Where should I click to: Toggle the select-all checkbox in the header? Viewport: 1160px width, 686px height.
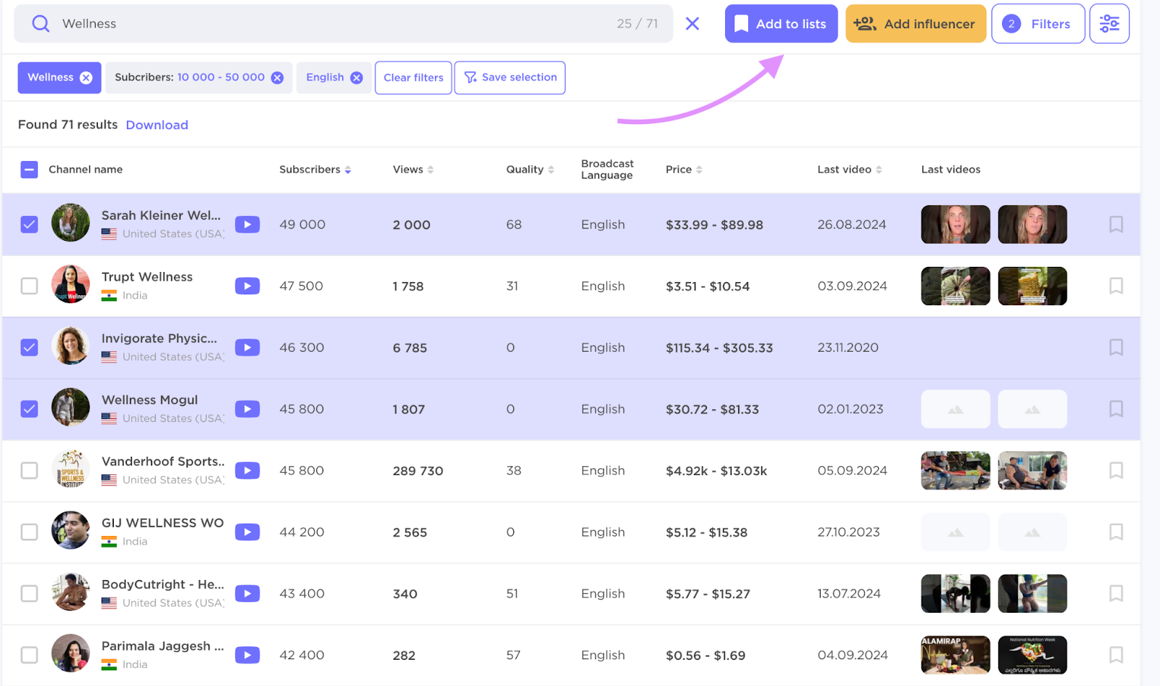[x=29, y=169]
